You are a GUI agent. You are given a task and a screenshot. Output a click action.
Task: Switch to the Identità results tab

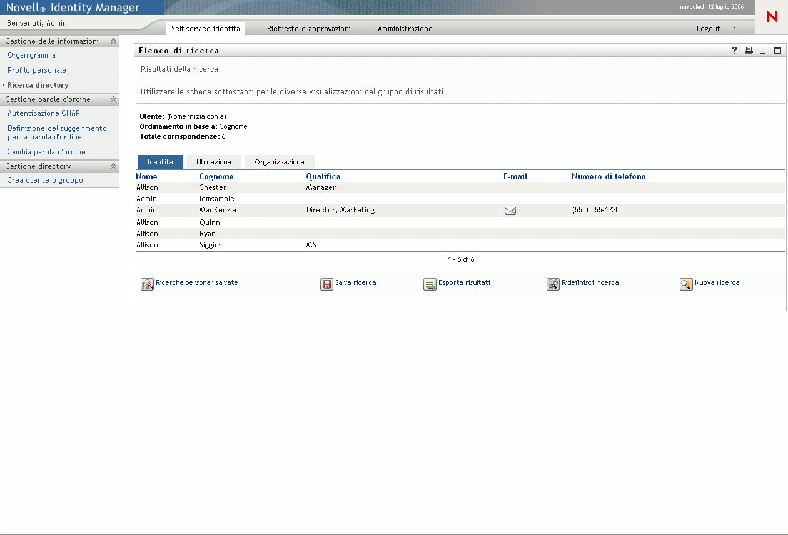tap(160, 162)
